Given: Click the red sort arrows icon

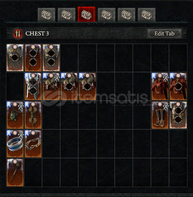Looking at the screenshot, I should click(x=18, y=34).
